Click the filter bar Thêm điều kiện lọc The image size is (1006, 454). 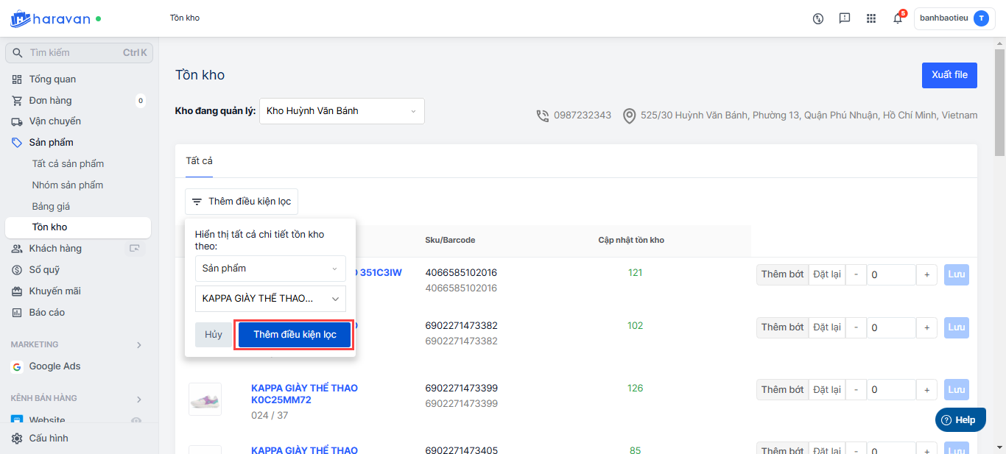(x=242, y=201)
